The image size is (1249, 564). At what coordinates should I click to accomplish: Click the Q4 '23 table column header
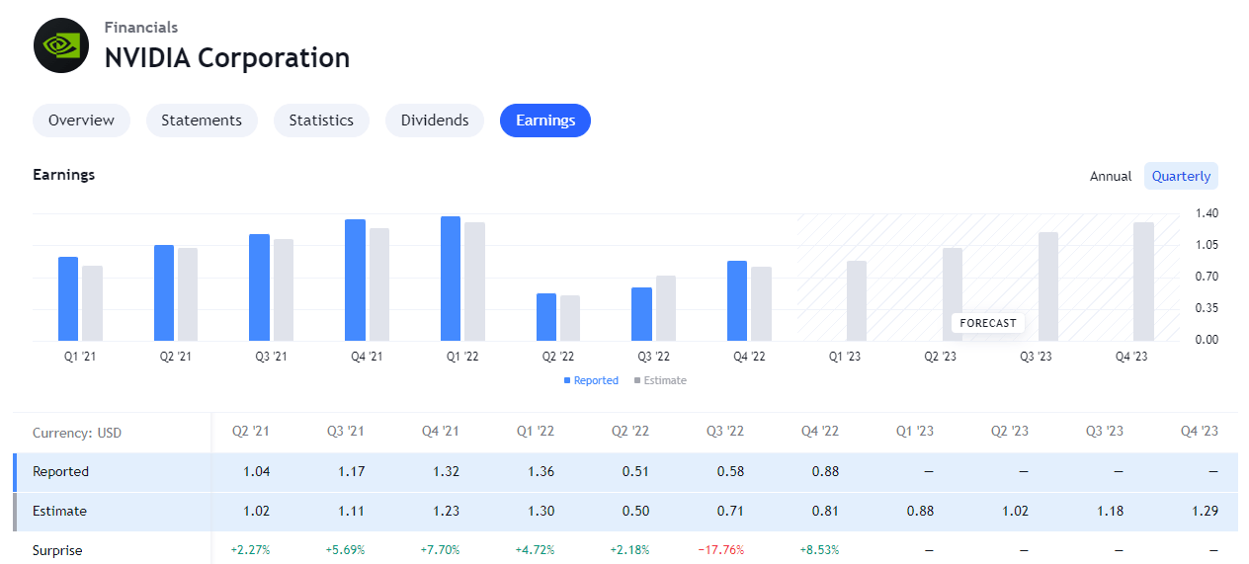(x=1200, y=432)
